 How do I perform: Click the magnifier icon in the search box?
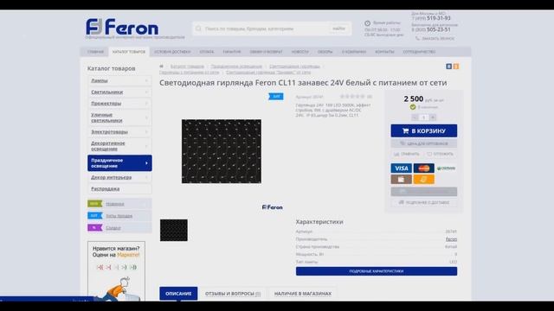tap(198, 29)
